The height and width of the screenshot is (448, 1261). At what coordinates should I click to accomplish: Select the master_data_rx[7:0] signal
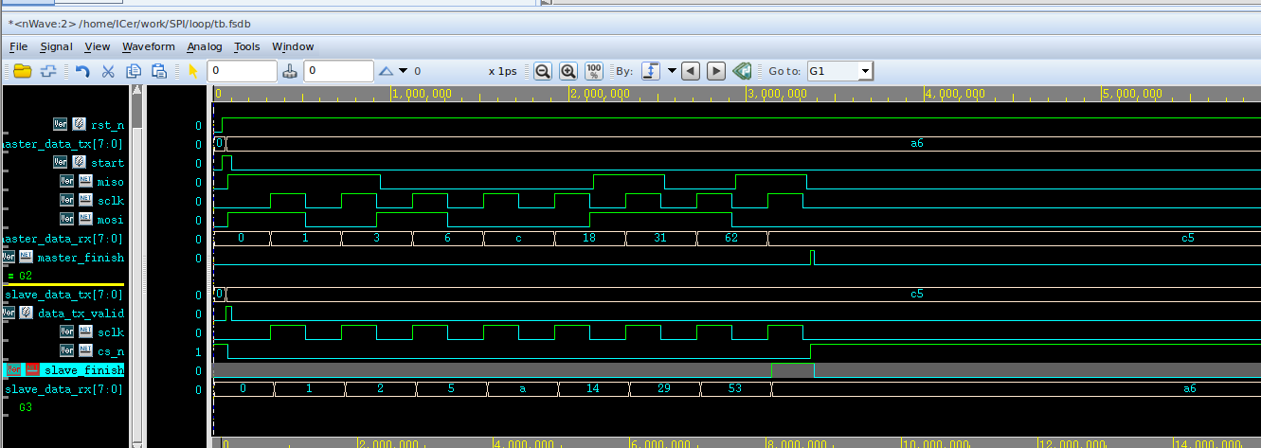click(63, 239)
